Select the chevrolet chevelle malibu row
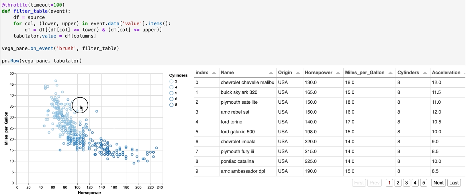Image resolution: width=470 pixels, height=195 pixels. [247, 83]
